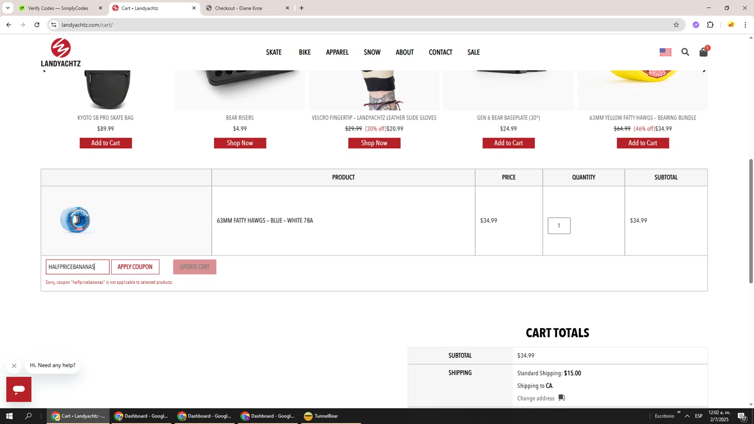Close the Verify Codes SimplyCodes tab
This screenshot has height=424, width=754.
(x=101, y=8)
